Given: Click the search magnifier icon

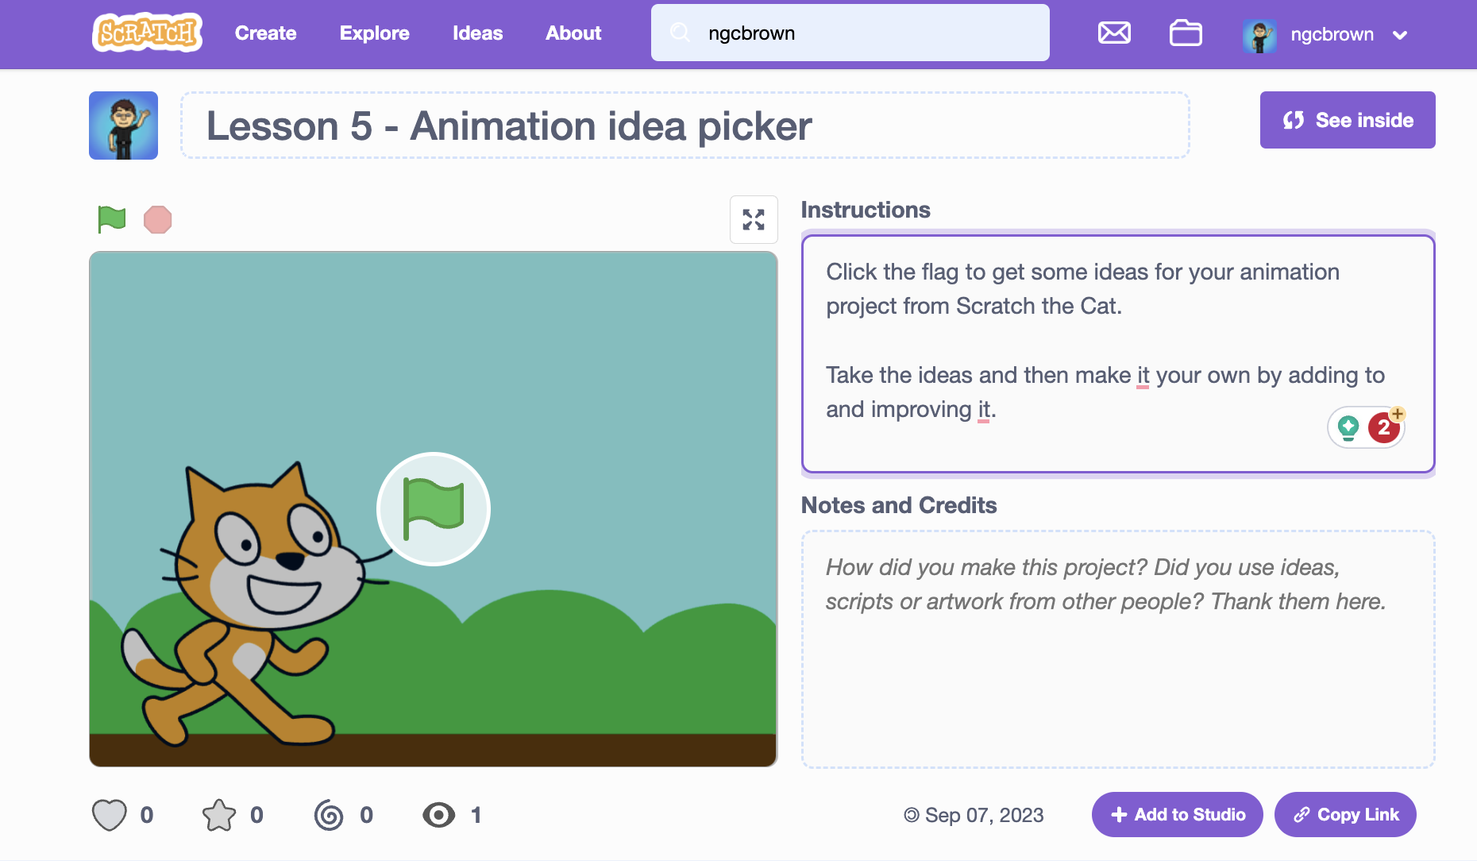Looking at the screenshot, I should pos(680,33).
